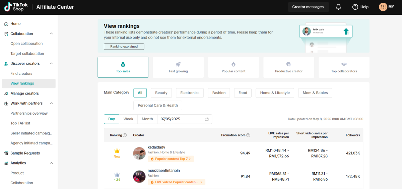
Task: Select the All category filter
Action: tap(140, 93)
